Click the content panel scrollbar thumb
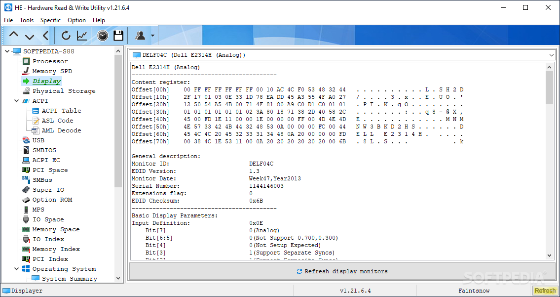560x297 pixels. 550,87
